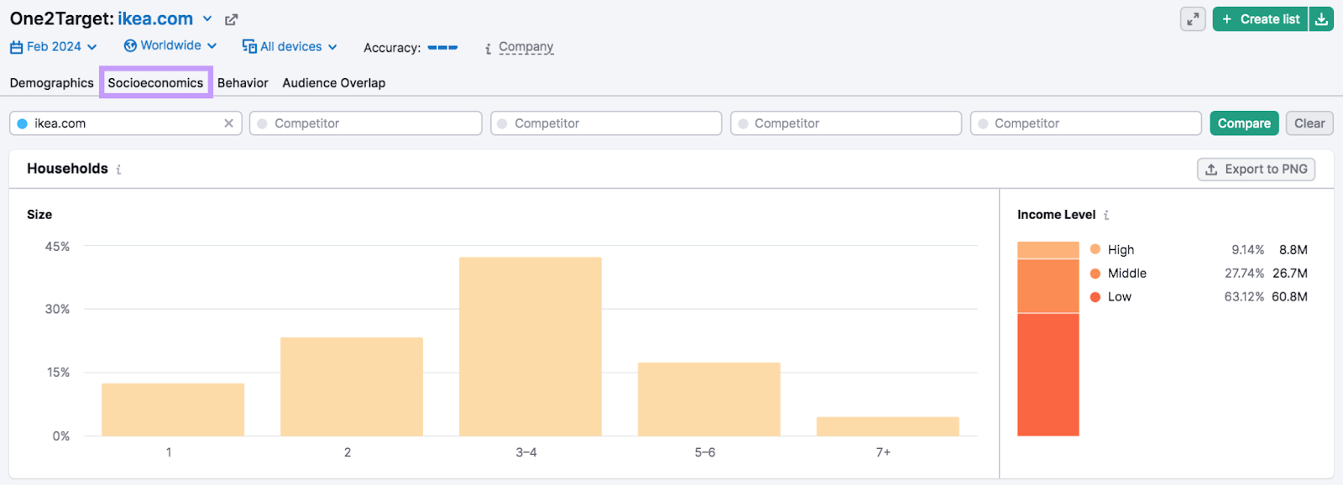Open the All devices dropdown
This screenshot has width=1343, height=485.
(x=290, y=46)
